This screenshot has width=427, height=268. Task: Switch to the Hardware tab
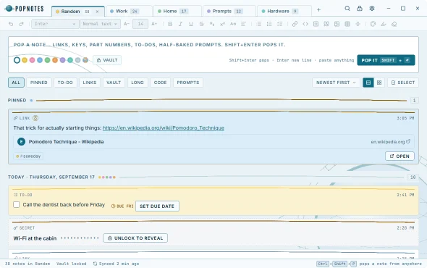pyautogui.click(x=284, y=11)
